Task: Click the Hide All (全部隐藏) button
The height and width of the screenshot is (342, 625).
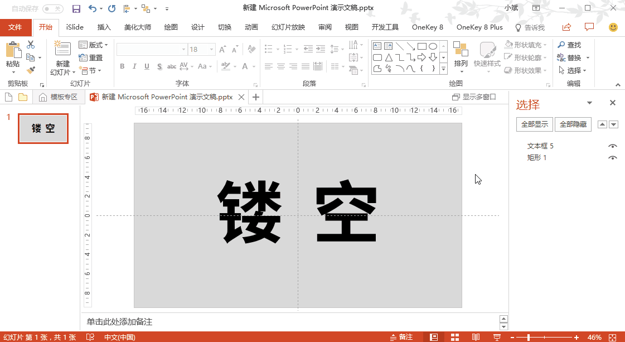Action: click(573, 124)
